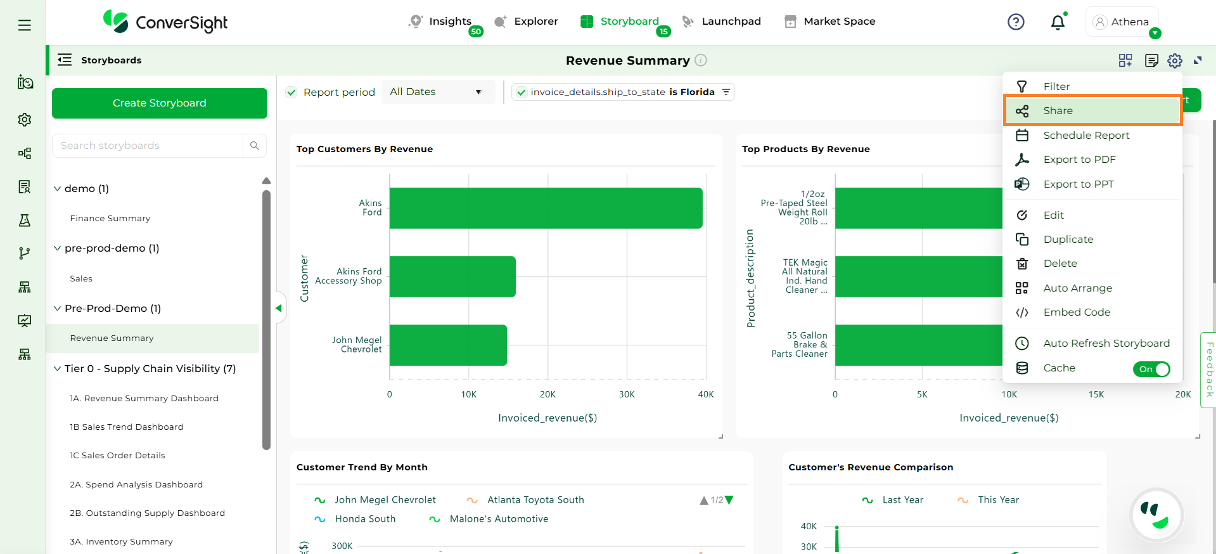
Task: Toggle fullscreen with the expand arrows icon
Action: (1198, 60)
